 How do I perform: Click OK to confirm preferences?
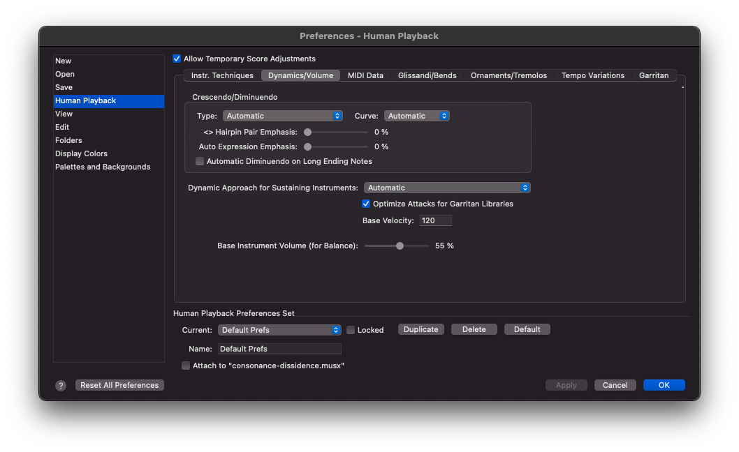664,385
